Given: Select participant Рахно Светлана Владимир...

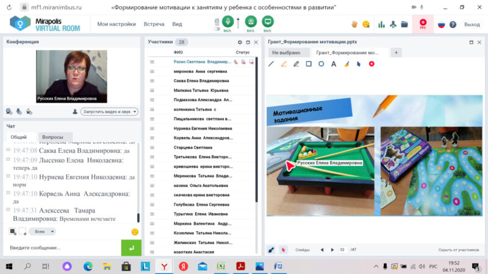Looking at the screenshot, I should pyautogui.click(x=203, y=62).
